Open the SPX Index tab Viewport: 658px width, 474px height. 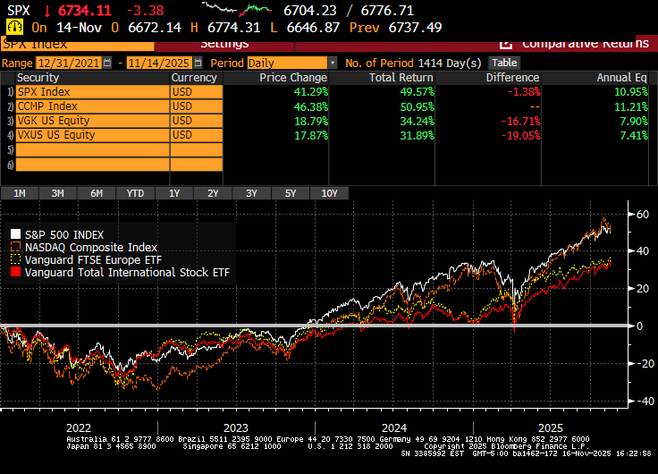(x=78, y=44)
